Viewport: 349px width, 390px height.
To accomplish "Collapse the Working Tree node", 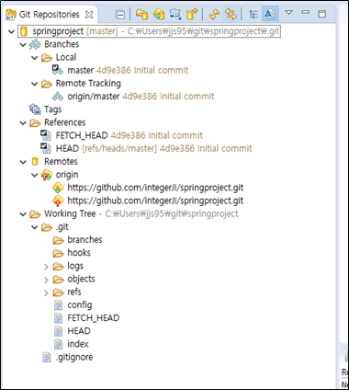I will 23,214.
